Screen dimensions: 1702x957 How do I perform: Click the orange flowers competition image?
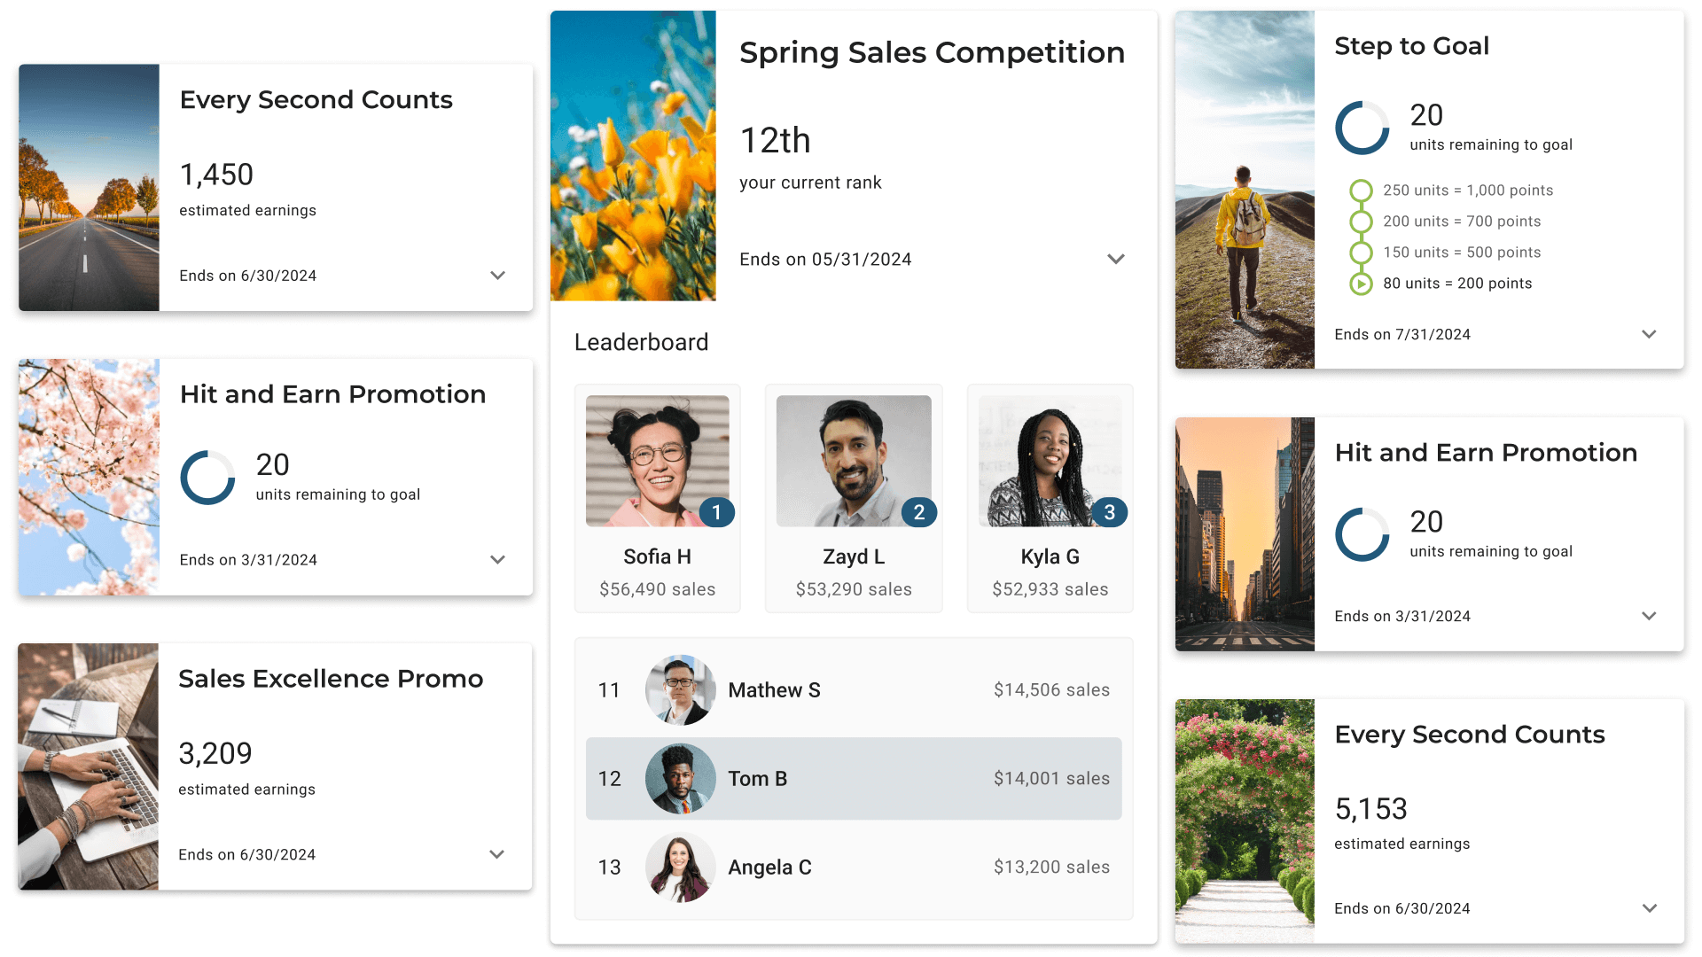tap(633, 156)
